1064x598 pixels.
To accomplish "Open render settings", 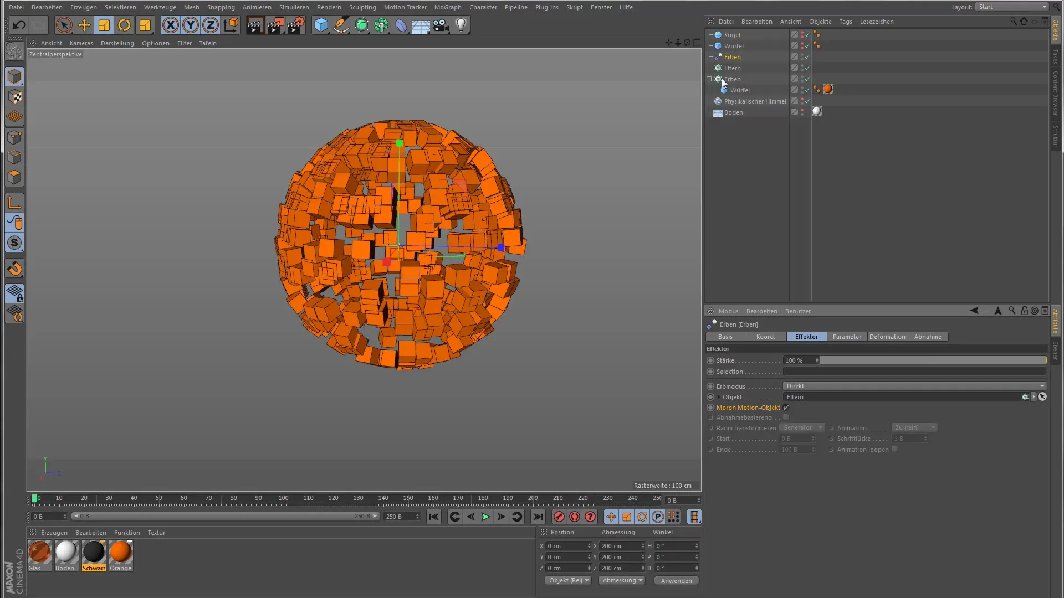I will pos(296,25).
